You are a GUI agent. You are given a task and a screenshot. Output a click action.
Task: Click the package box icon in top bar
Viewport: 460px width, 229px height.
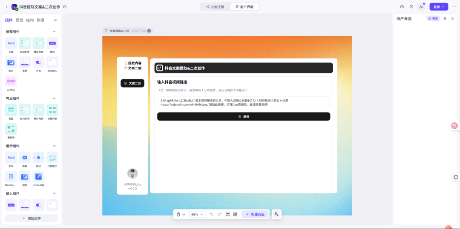click(402, 7)
